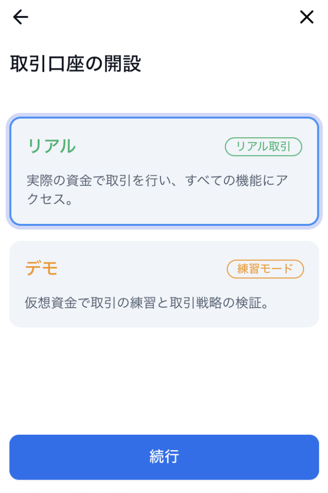Confirm selection with the blue 続行 button
Viewport: 328px width, 493px height.
pos(164,457)
